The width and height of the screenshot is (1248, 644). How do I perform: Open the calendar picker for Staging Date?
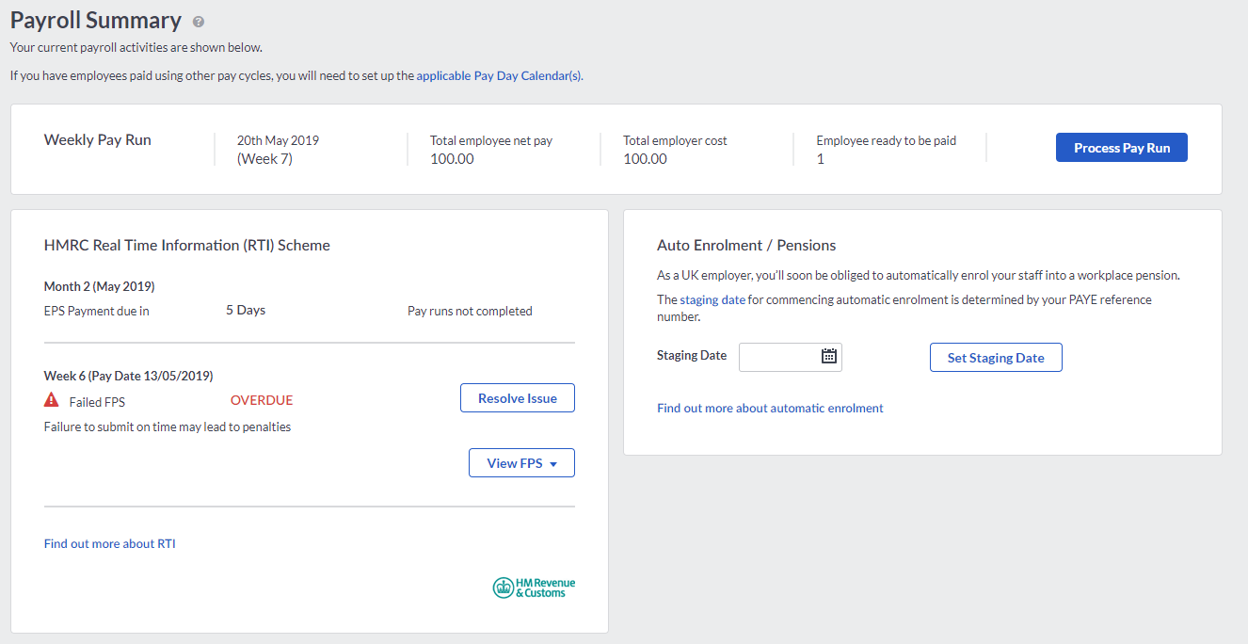[828, 356]
